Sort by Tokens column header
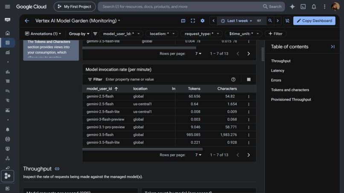 (194, 89)
